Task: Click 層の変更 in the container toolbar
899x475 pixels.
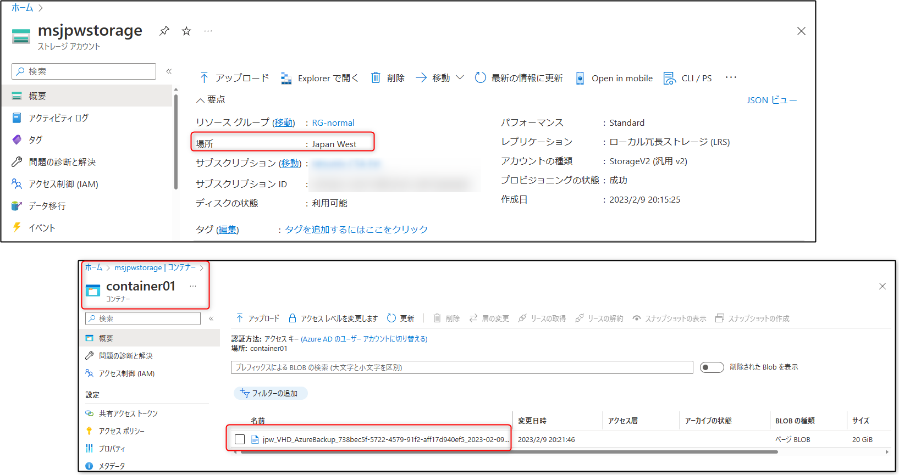Action: point(489,318)
